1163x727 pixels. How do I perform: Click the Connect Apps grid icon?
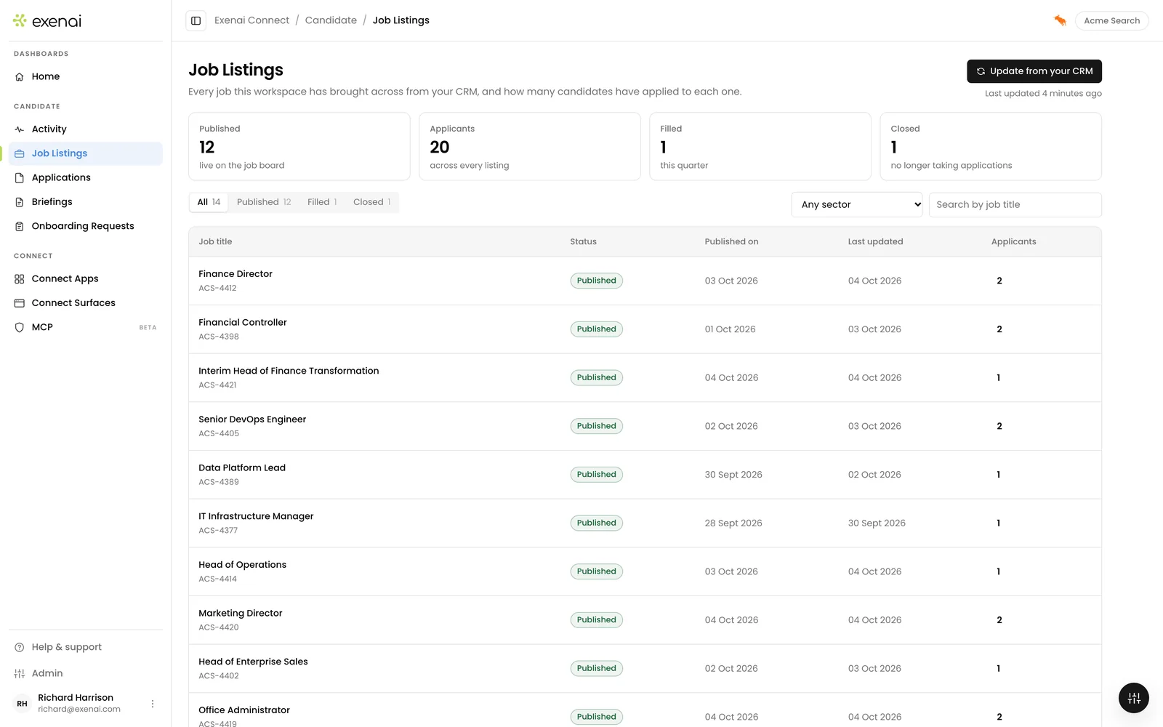coord(20,279)
